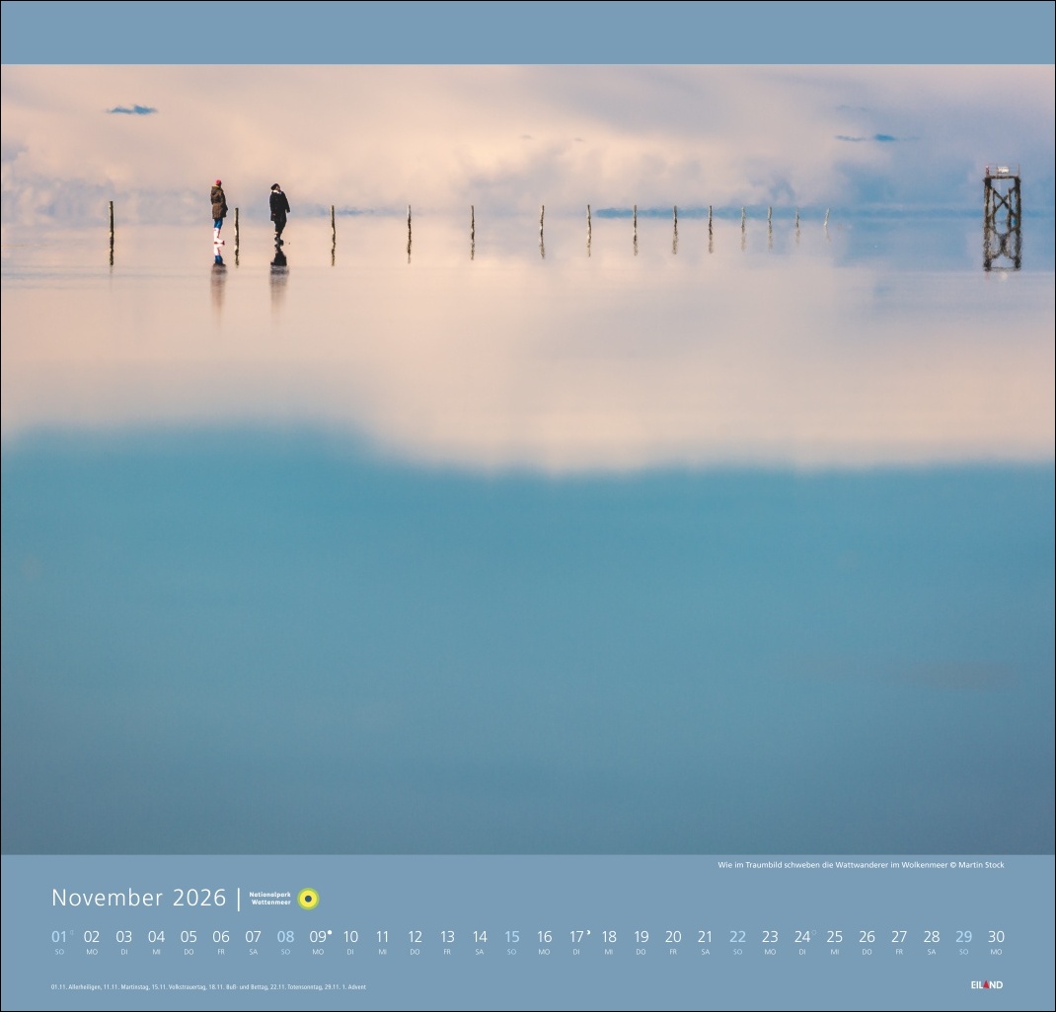
Task: Select Sunday 08 in the date row
Action: [x=285, y=938]
